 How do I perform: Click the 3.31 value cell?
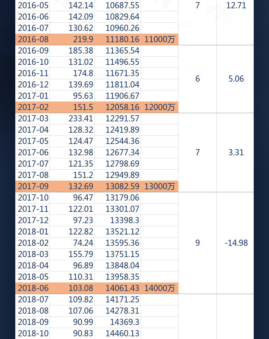(x=236, y=152)
